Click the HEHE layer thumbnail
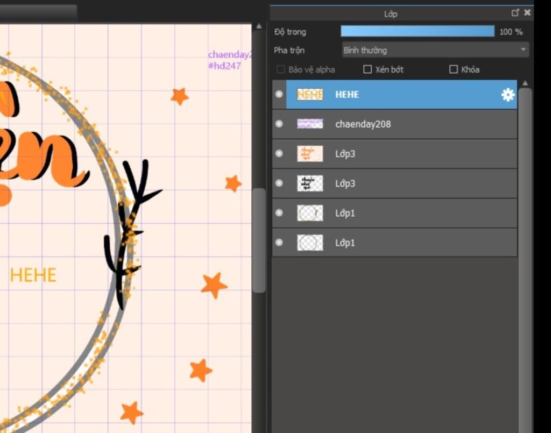Screen dimensions: 551x433 (310, 95)
